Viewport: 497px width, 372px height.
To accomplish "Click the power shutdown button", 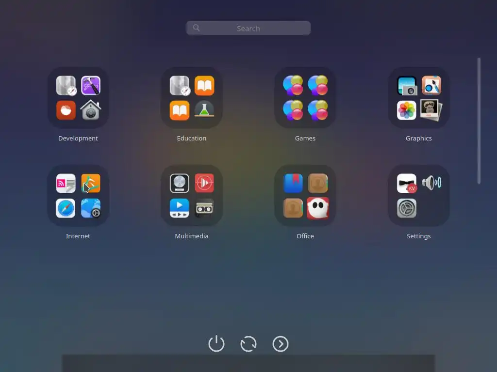I will tap(216, 343).
